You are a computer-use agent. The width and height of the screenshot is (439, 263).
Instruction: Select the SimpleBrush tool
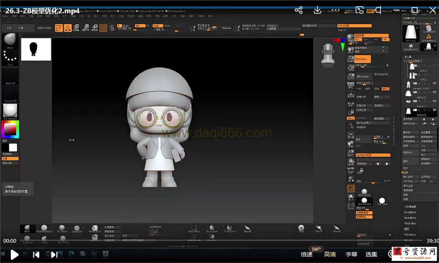tap(428, 38)
